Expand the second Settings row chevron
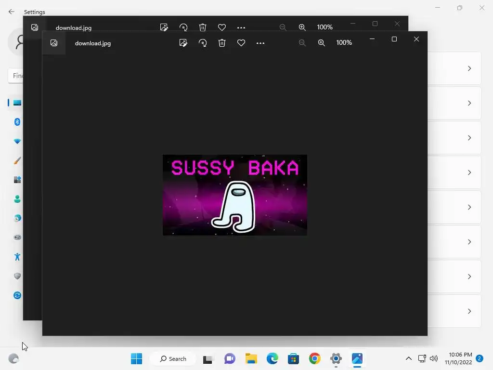The height and width of the screenshot is (370, 493). [469, 103]
